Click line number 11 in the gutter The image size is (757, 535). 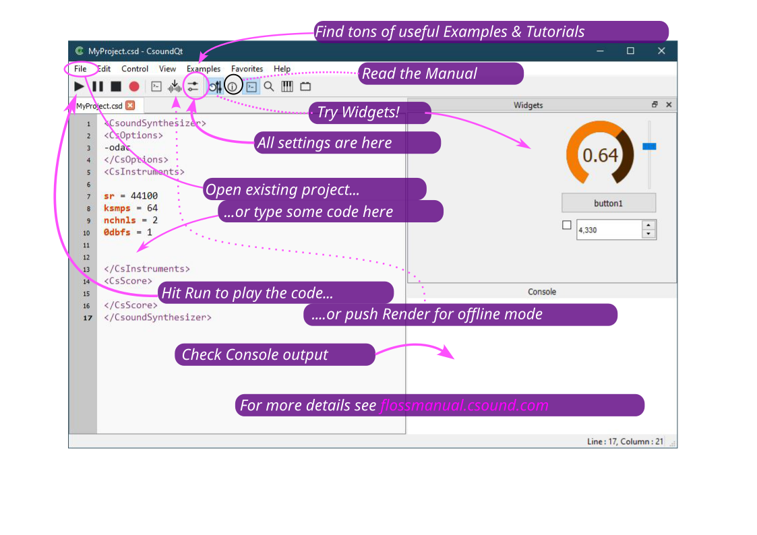pyautogui.click(x=86, y=245)
